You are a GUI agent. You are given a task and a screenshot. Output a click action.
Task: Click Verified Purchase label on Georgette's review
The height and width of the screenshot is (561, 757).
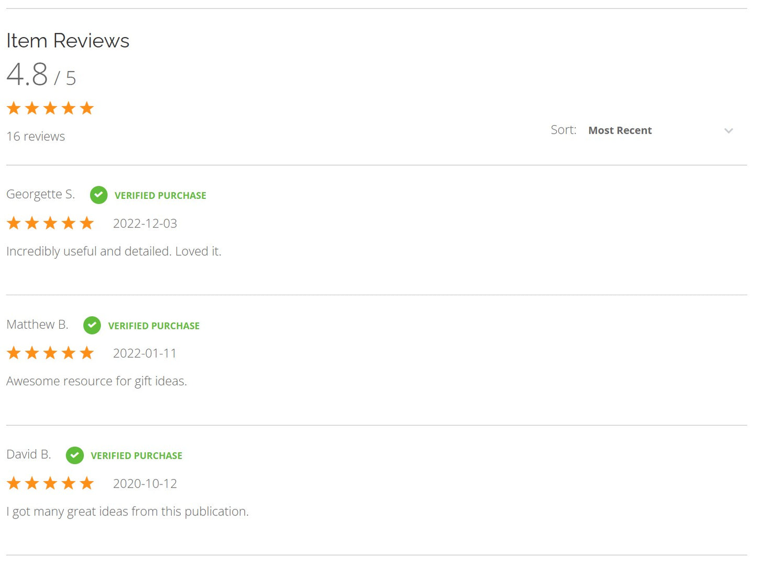coord(160,196)
